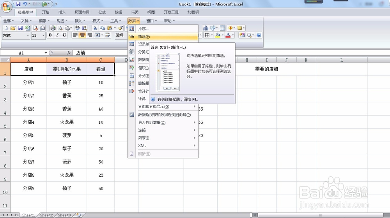Open the 帮助 menu
Screen dimensions: 390x218
pyautogui.click(x=169, y=21)
